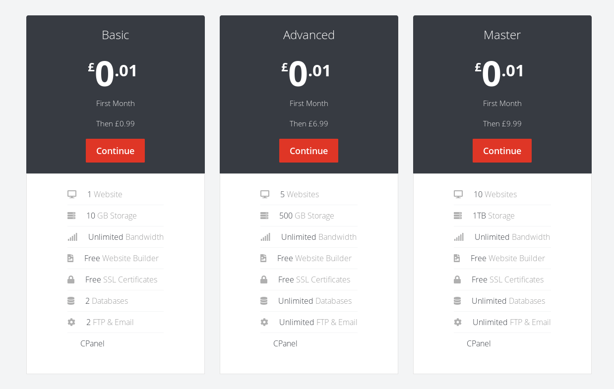This screenshot has height=389, width=614.
Task: Click 'First Month' on Advanced plan
Action: (308, 103)
